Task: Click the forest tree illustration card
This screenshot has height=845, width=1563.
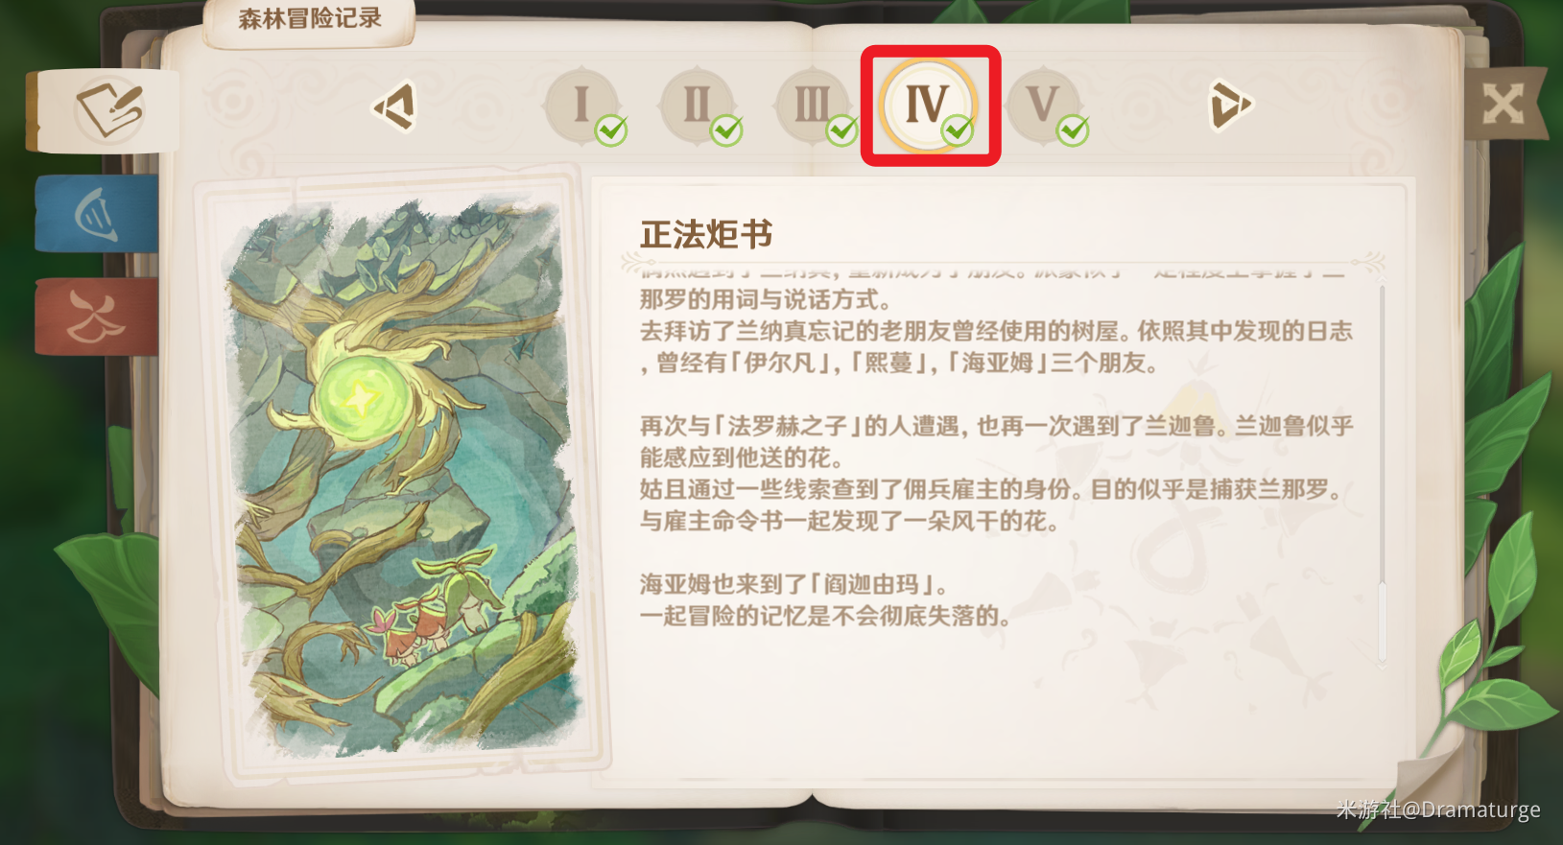Action: pyautogui.click(x=401, y=473)
